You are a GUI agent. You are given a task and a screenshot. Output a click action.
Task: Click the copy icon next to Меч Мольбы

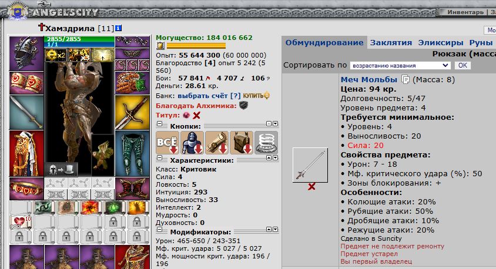405,79
